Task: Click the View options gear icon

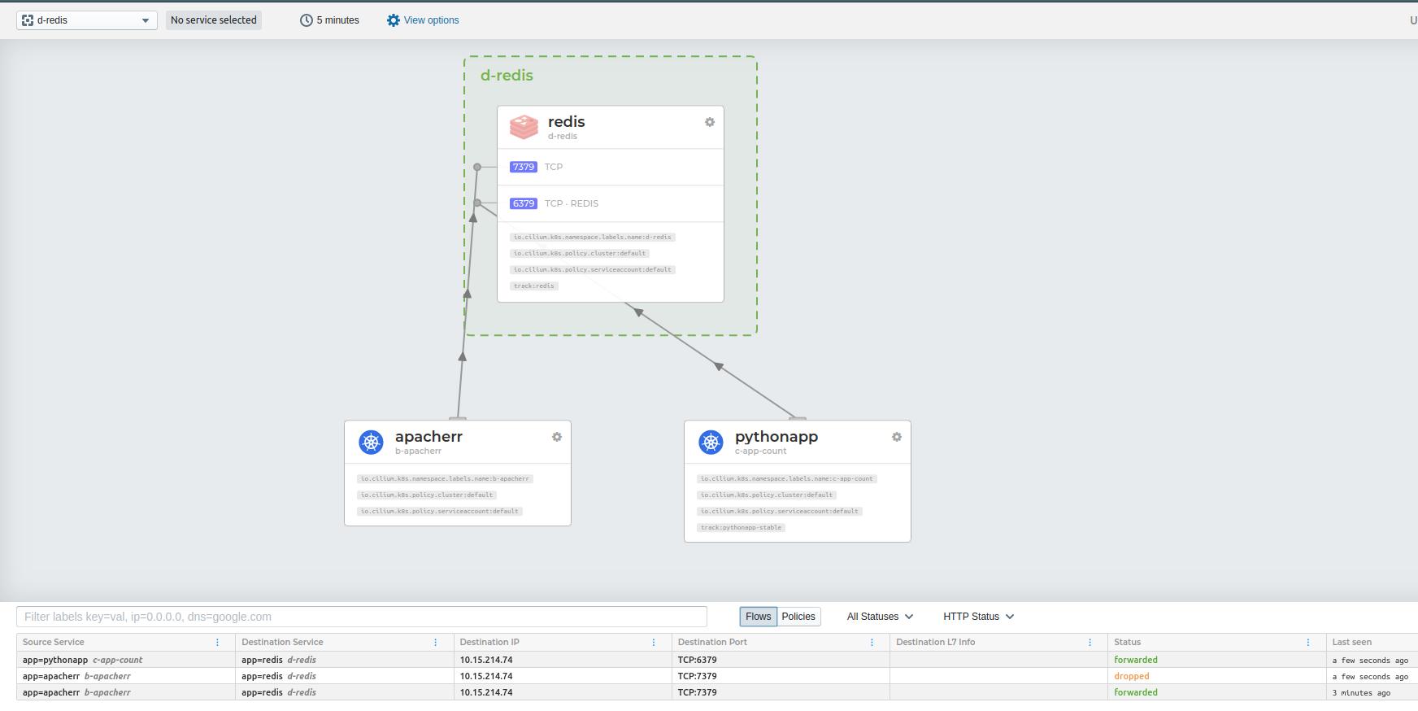Action: [394, 20]
